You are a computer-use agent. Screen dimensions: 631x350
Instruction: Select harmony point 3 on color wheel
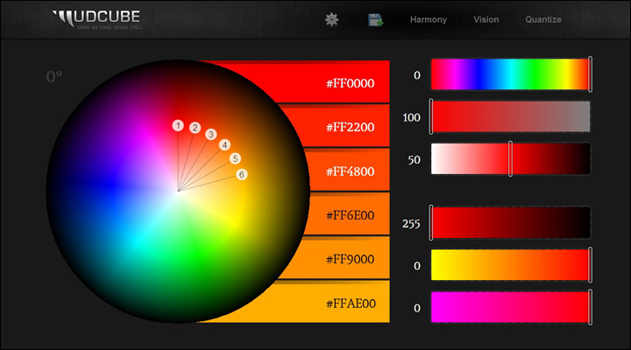pos(211,135)
